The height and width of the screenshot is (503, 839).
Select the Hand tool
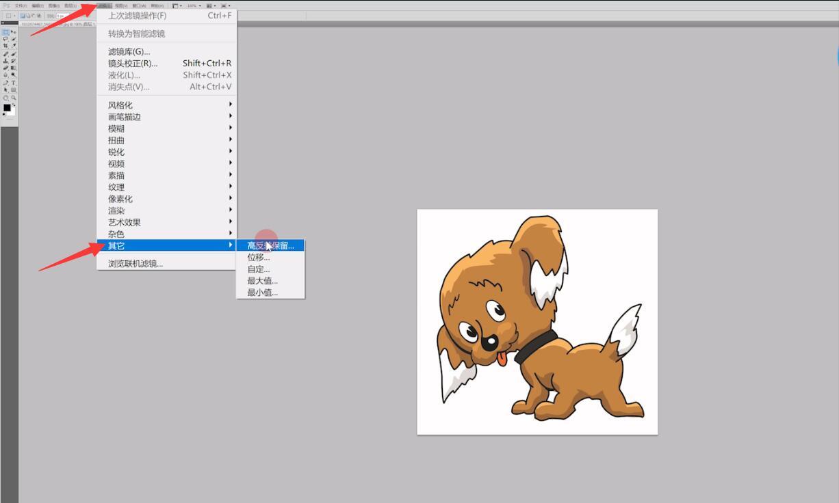coord(5,98)
